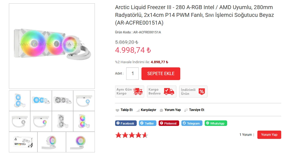The image size is (284, 156).
Task: Open the main product image
Action: pyautogui.click(x=52, y=46)
